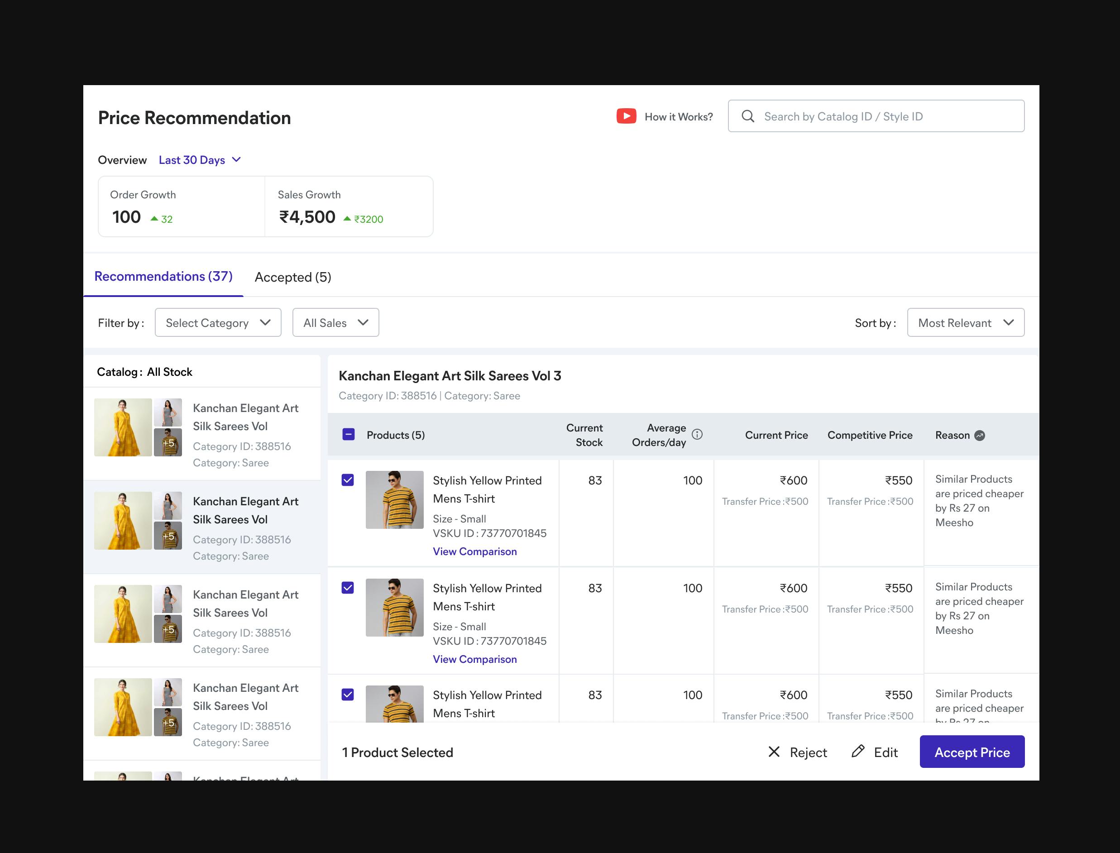Select the first catalog card in list

[x=201, y=434]
